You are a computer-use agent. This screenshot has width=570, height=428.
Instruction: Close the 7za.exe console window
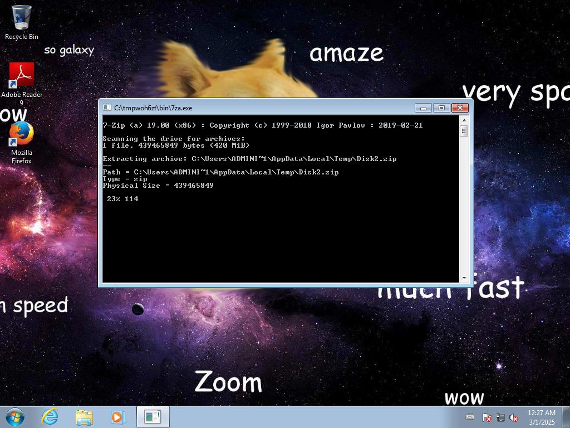(460, 108)
